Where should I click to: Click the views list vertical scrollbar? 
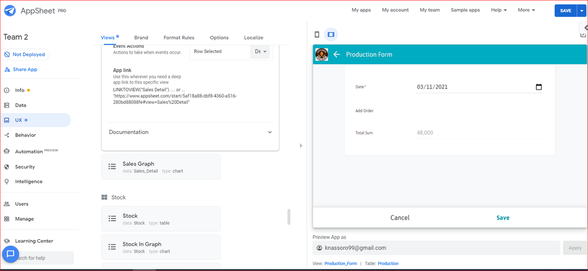click(289, 217)
